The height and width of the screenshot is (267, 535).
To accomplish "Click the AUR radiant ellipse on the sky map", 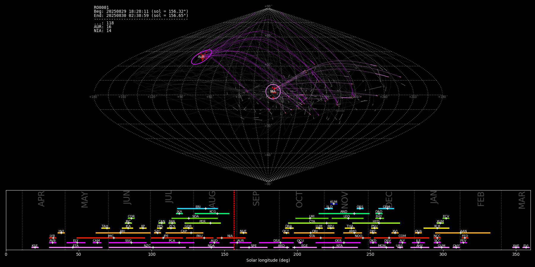I will coord(202,57).
